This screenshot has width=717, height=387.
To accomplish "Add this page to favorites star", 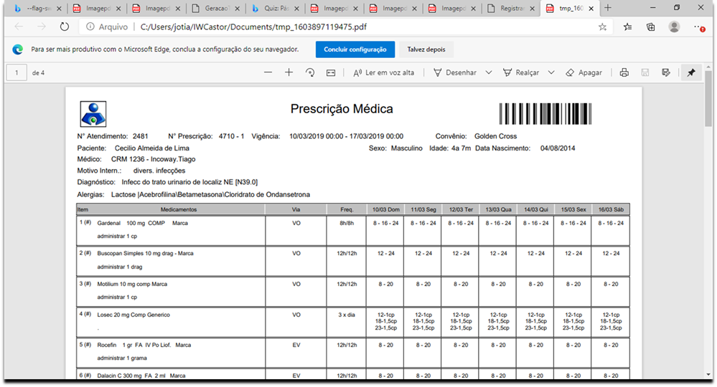I will (x=603, y=27).
